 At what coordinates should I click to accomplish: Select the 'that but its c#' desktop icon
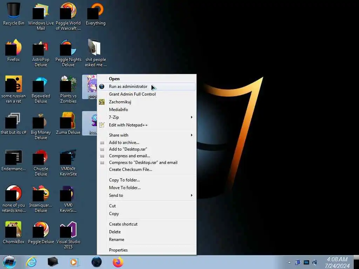click(14, 124)
